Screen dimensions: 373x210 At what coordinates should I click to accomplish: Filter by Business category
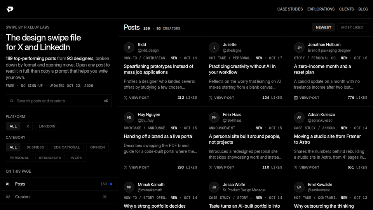[x=35, y=147]
